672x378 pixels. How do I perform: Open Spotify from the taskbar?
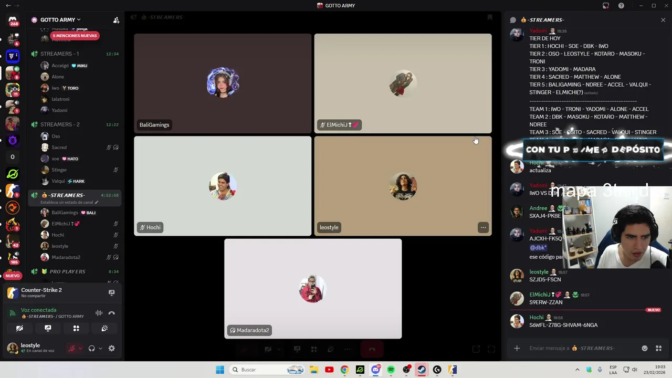tap(391, 370)
